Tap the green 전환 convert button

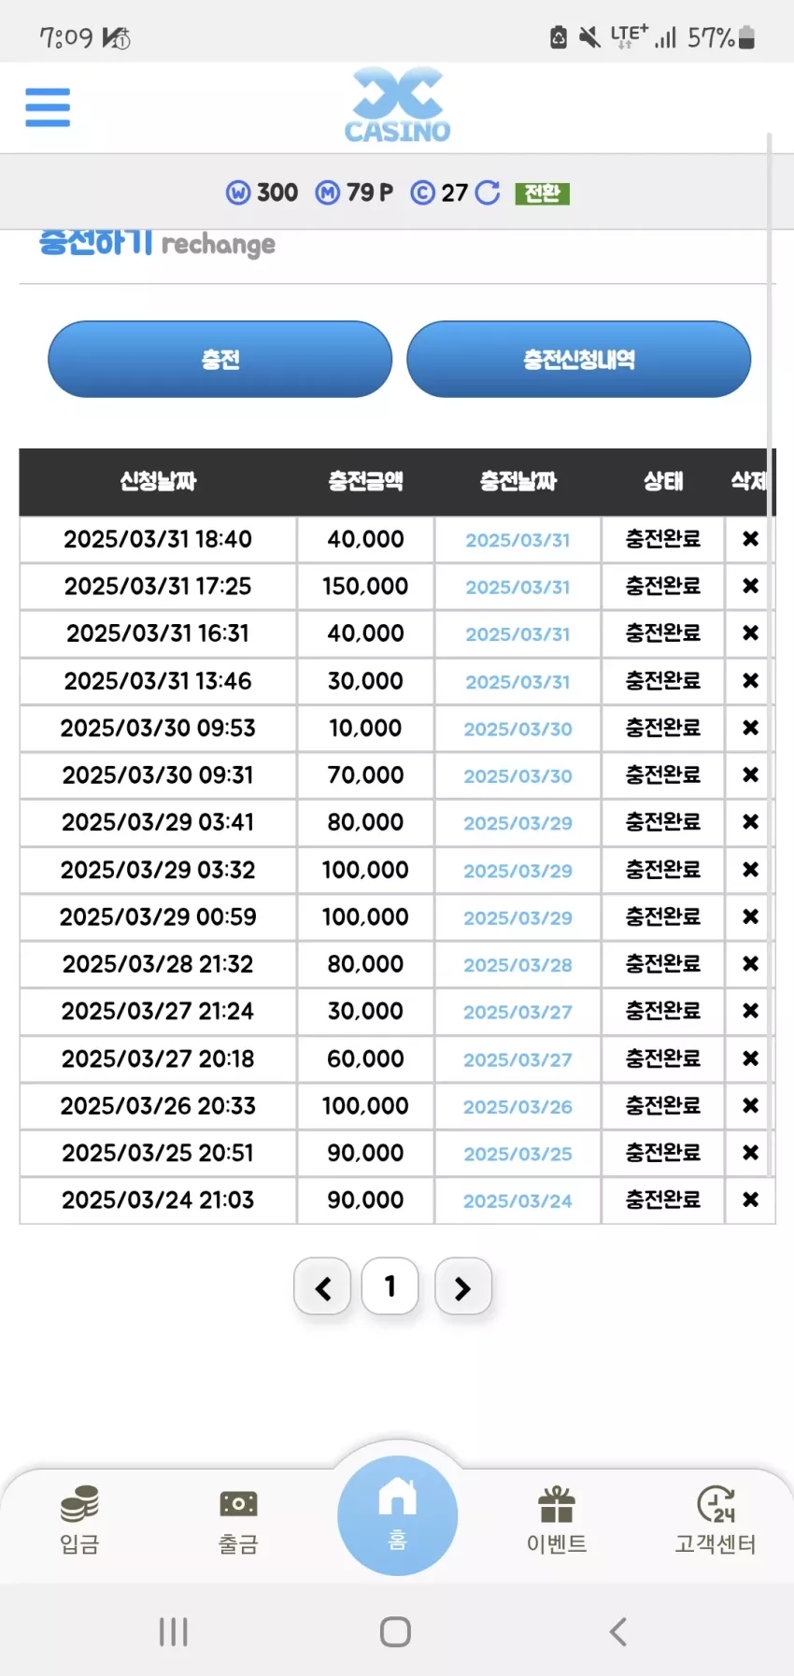(x=542, y=193)
